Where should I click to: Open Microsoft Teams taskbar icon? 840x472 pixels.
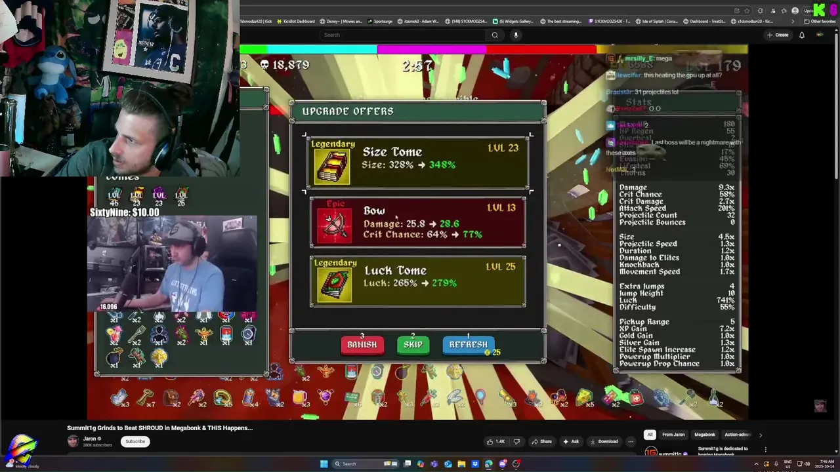(434, 464)
